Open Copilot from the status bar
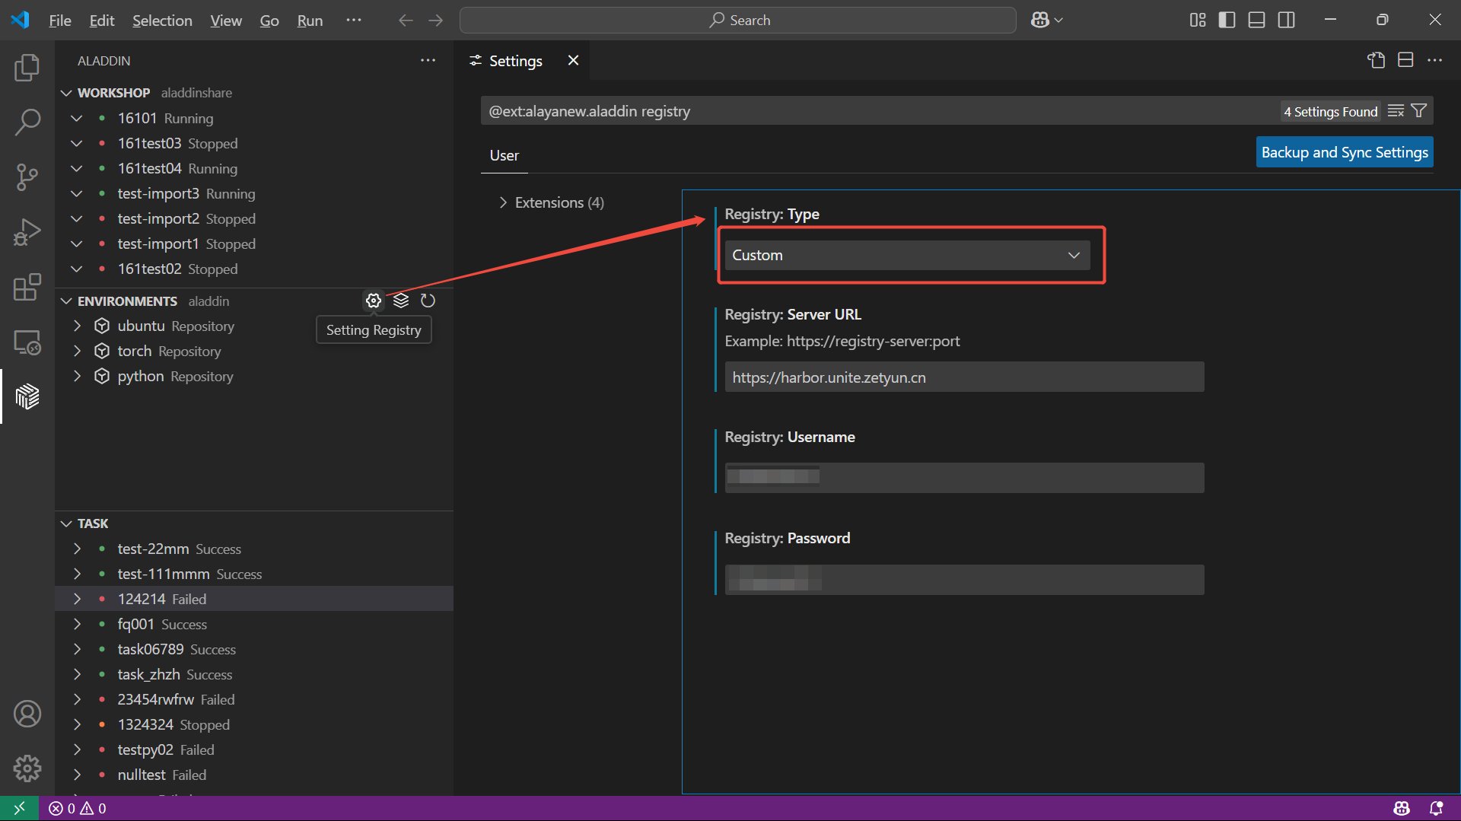The height and width of the screenshot is (821, 1461). click(x=1402, y=808)
